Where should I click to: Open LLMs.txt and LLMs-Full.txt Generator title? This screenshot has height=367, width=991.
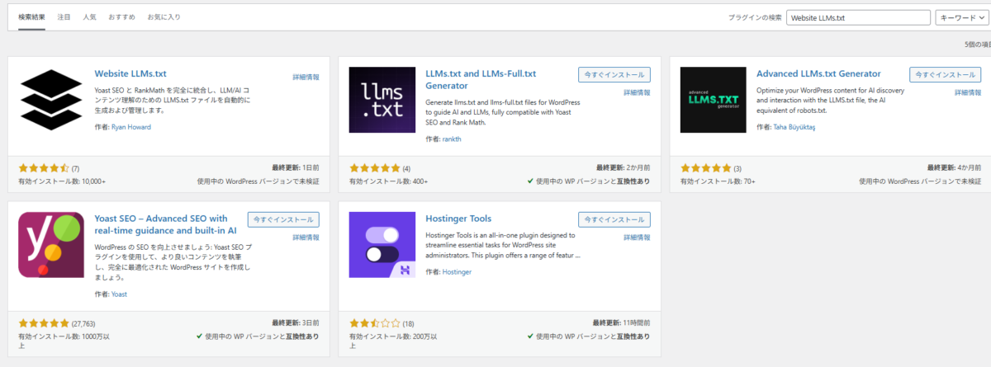click(x=481, y=79)
